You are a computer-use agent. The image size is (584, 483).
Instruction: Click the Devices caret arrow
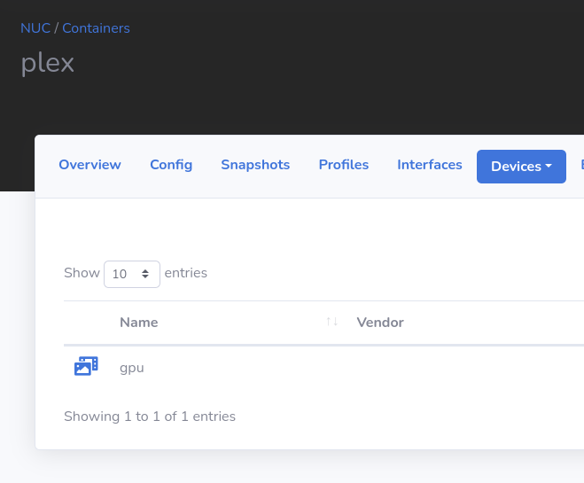coord(549,166)
